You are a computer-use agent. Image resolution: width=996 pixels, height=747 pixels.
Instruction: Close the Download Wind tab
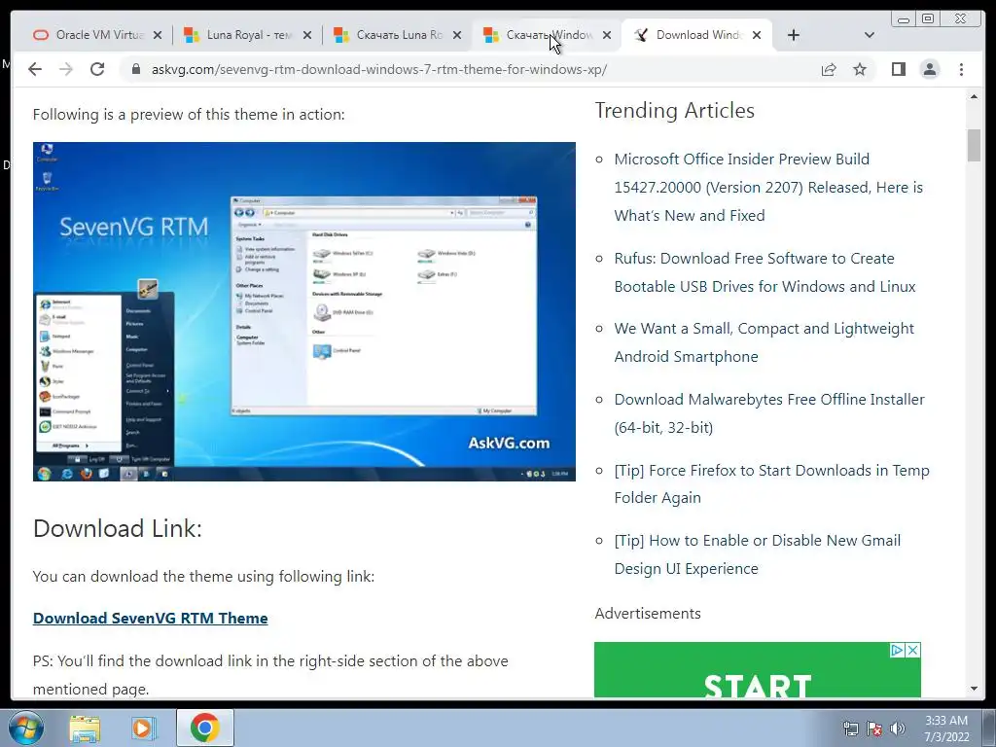pyautogui.click(x=757, y=35)
